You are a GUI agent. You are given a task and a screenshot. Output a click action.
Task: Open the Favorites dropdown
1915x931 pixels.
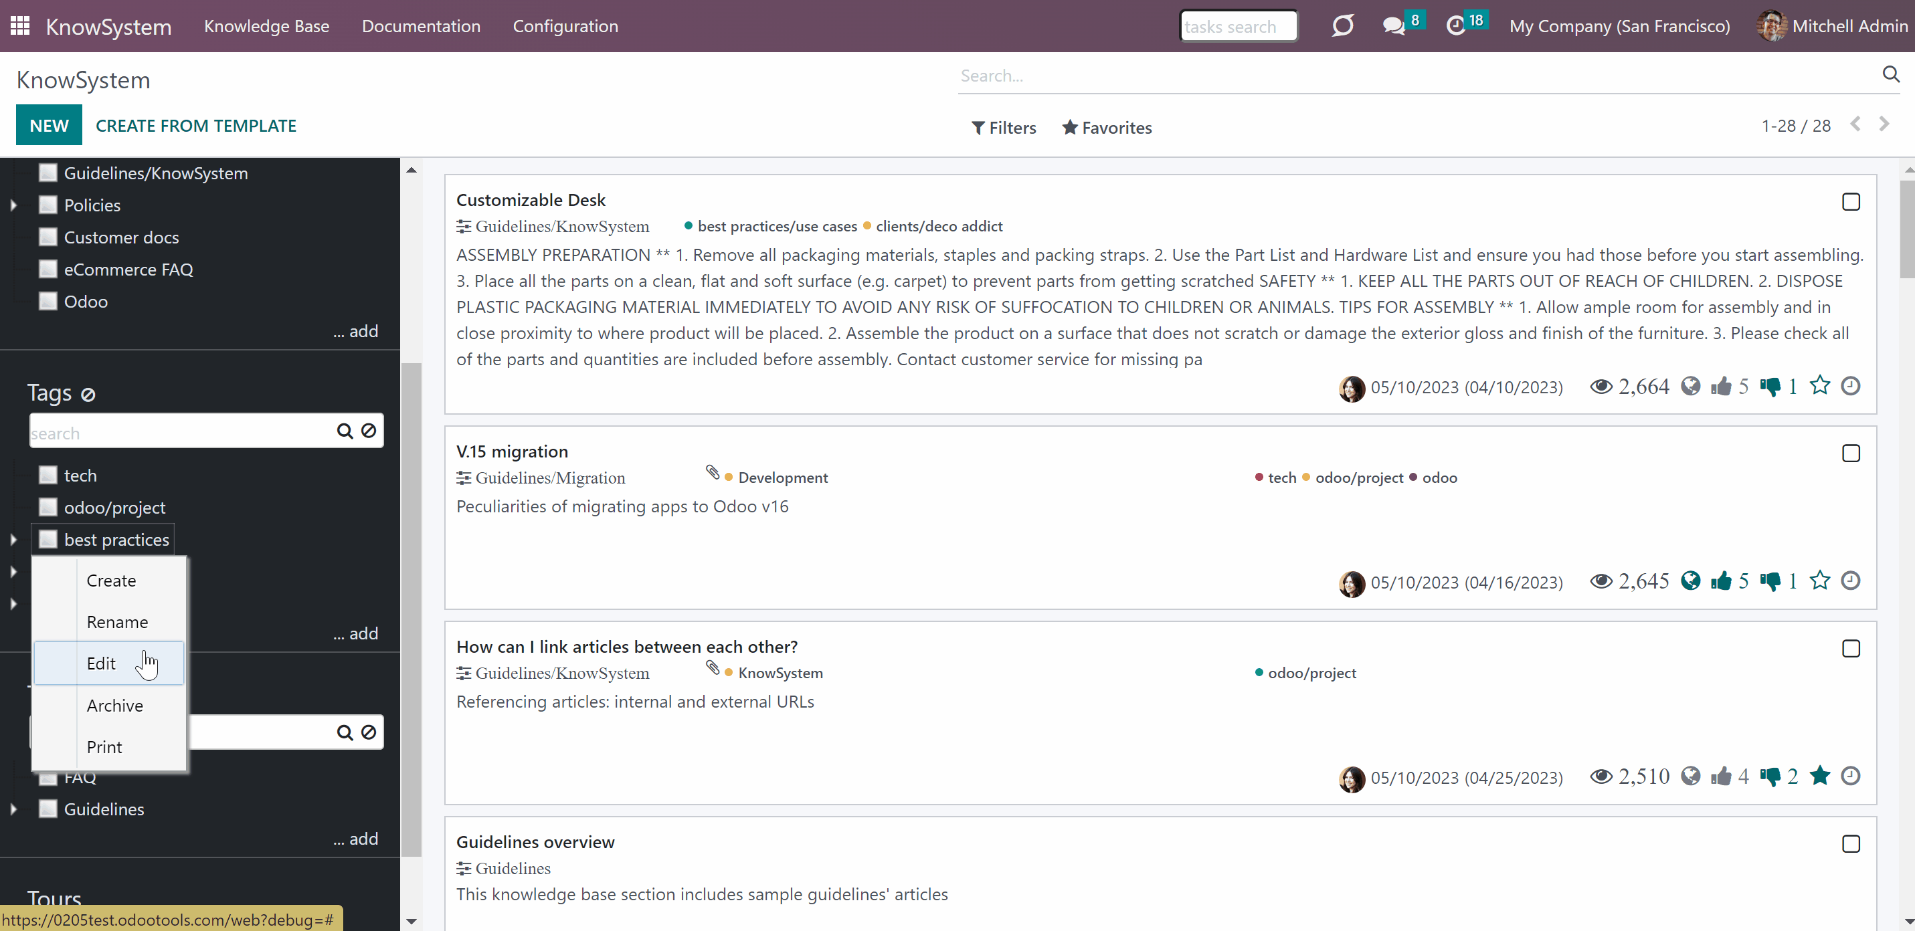tap(1107, 128)
